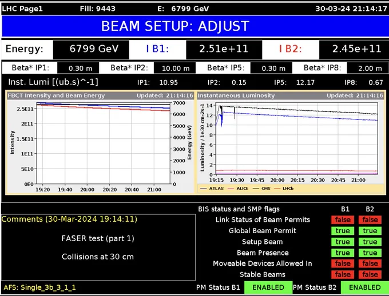The width and height of the screenshot is (389, 296).
Task: Click the ATLAS legend entry
Action: point(212,189)
